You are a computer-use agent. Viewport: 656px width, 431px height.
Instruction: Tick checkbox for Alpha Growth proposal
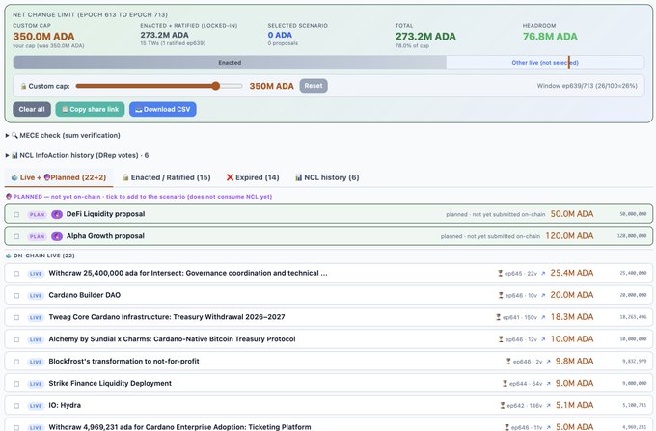16,236
